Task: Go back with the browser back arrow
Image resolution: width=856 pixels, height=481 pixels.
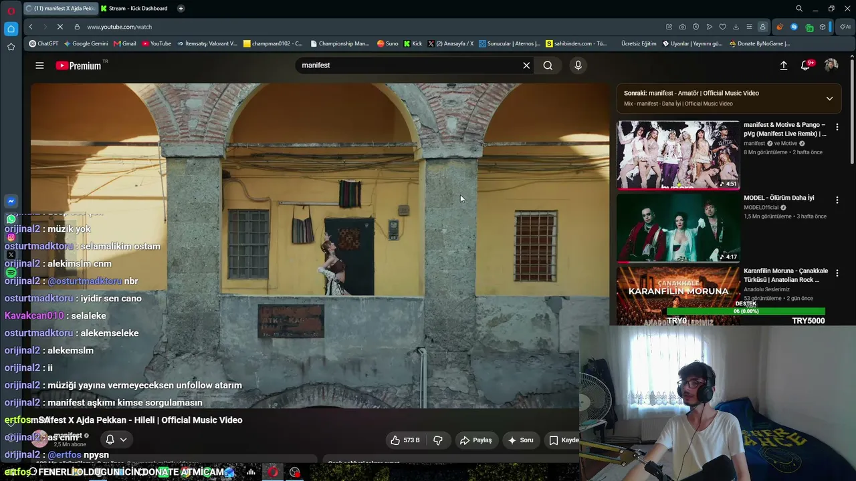Action: pos(31,27)
